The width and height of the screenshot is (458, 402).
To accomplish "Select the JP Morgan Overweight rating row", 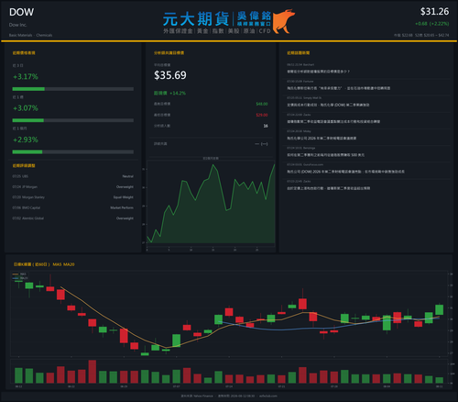I will [x=73, y=186].
